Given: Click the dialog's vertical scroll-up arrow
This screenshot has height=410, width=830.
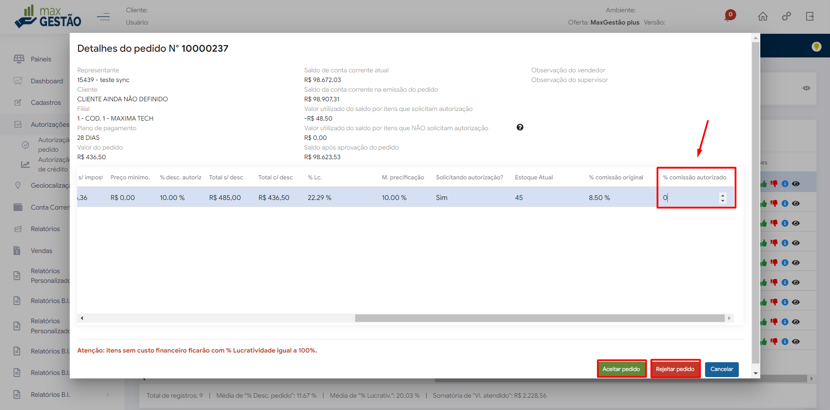Looking at the screenshot, I should tap(755, 38).
